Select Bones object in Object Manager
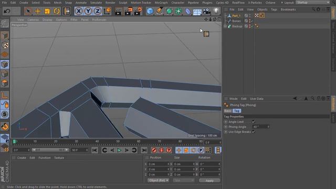 click(236, 21)
